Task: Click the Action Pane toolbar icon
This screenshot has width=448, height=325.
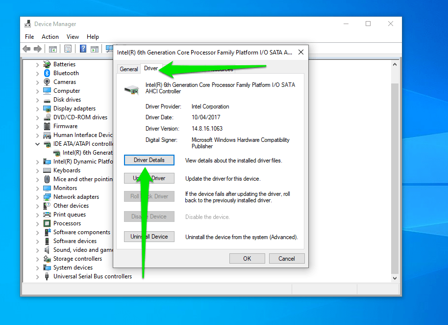Action: coord(95,49)
